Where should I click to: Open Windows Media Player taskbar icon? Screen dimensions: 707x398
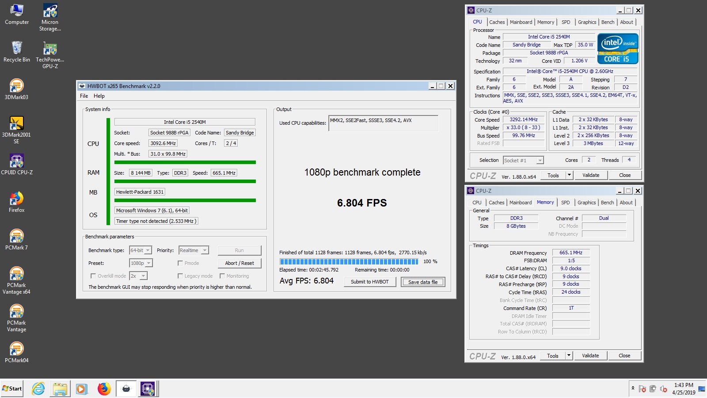[81, 389]
